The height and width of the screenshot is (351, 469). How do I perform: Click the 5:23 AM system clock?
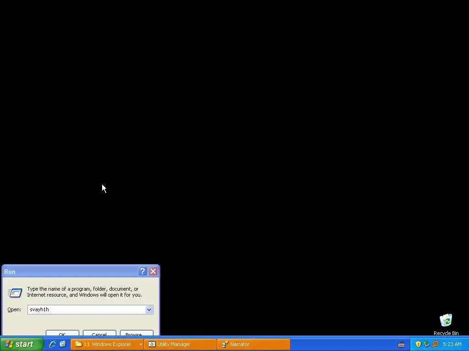tap(452, 344)
